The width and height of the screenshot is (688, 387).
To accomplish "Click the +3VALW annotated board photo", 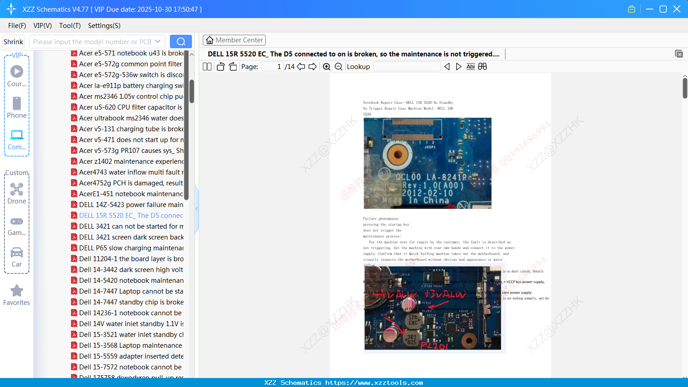I will (x=433, y=308).
